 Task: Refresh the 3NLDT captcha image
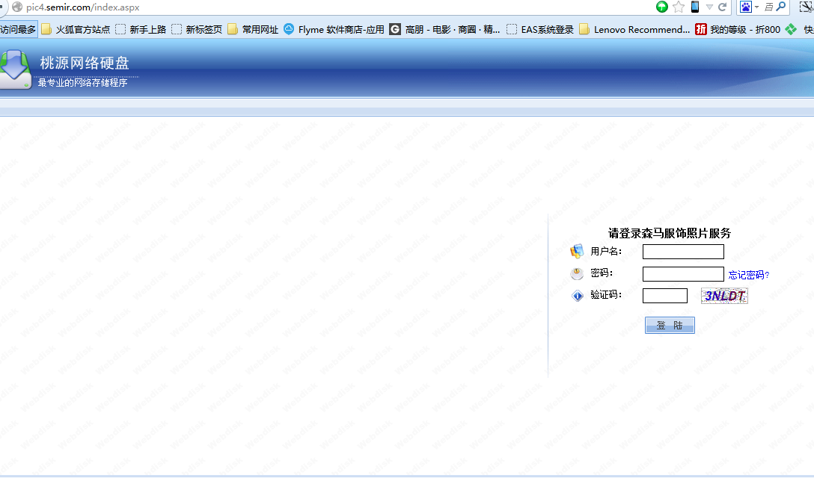(724, 296)
